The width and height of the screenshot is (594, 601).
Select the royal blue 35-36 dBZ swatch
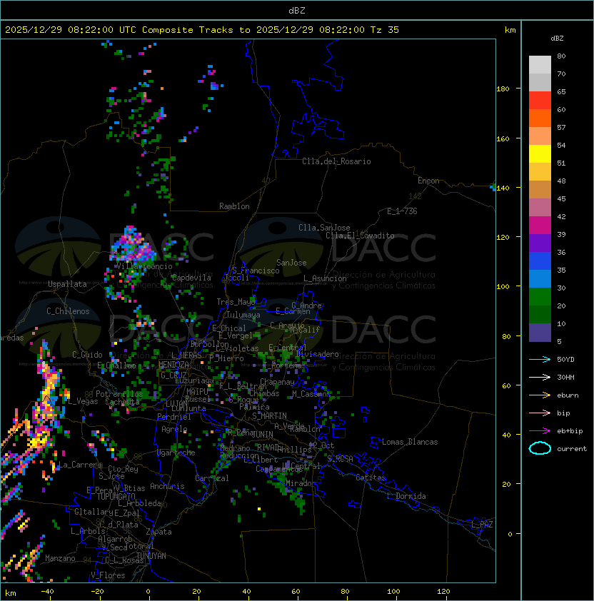[540, 261]
